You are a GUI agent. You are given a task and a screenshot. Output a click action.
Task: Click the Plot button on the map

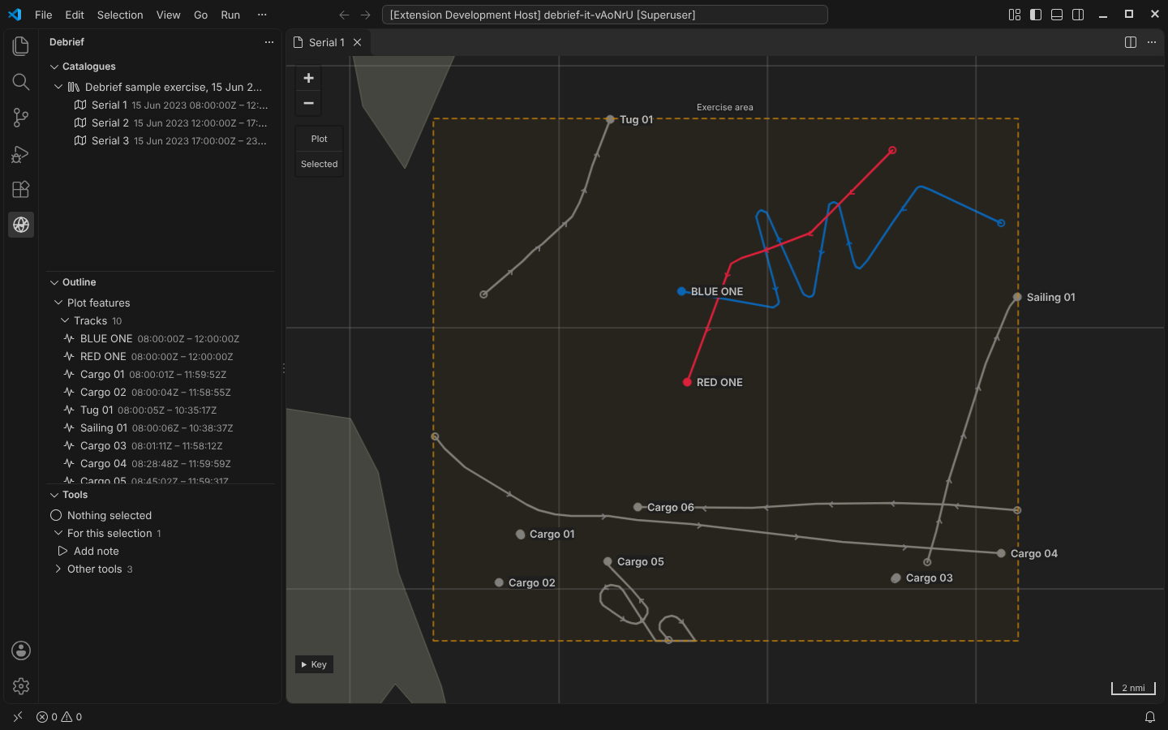tap(320, 139)
